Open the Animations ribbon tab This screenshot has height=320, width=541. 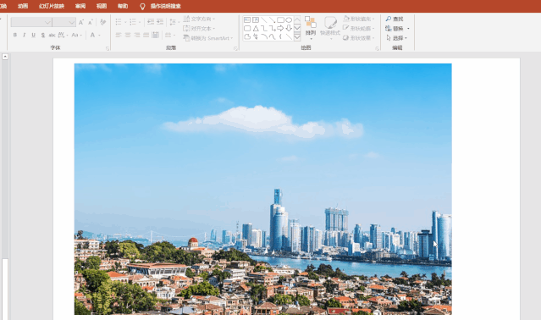(23, 6)
